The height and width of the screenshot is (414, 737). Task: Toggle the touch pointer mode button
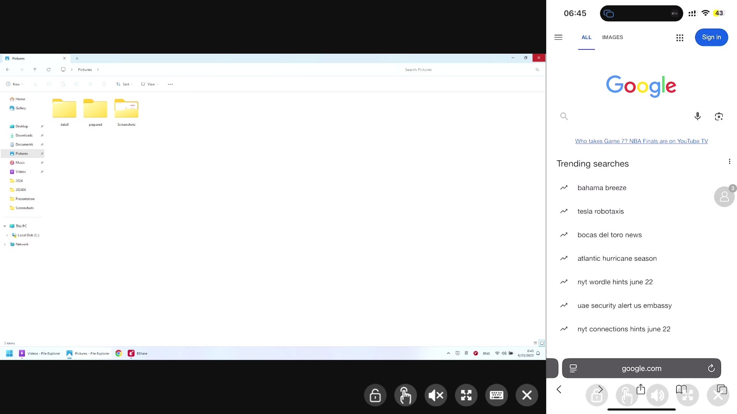click(405, 395)
